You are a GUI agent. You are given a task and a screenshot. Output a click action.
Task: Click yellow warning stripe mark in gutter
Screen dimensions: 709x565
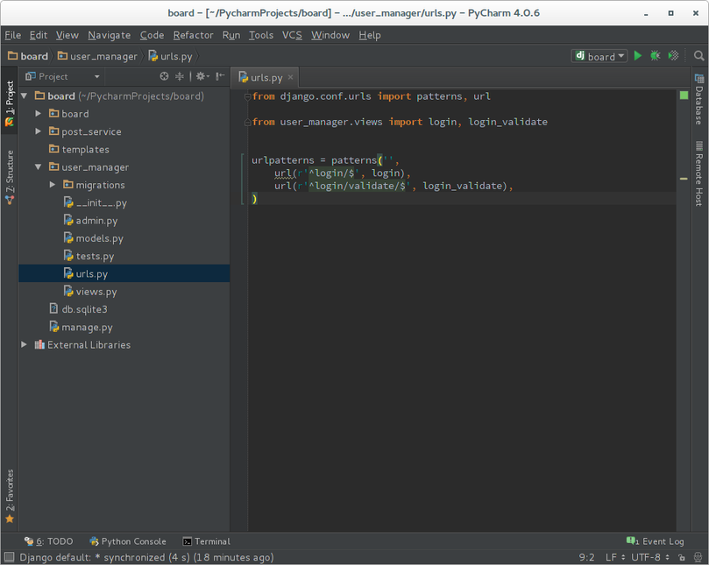coord(684,179)
